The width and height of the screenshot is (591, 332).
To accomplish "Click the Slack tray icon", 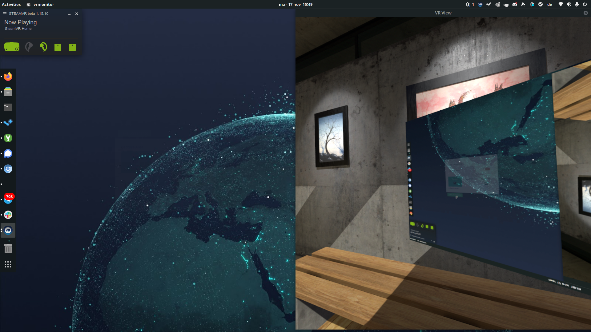I will pos(532,4).
